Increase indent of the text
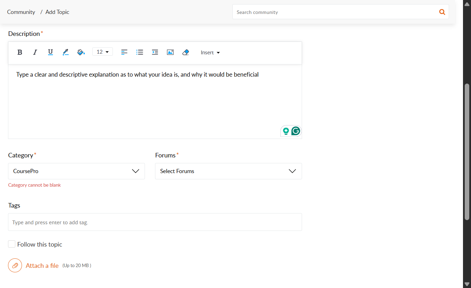 coord(155,52)
